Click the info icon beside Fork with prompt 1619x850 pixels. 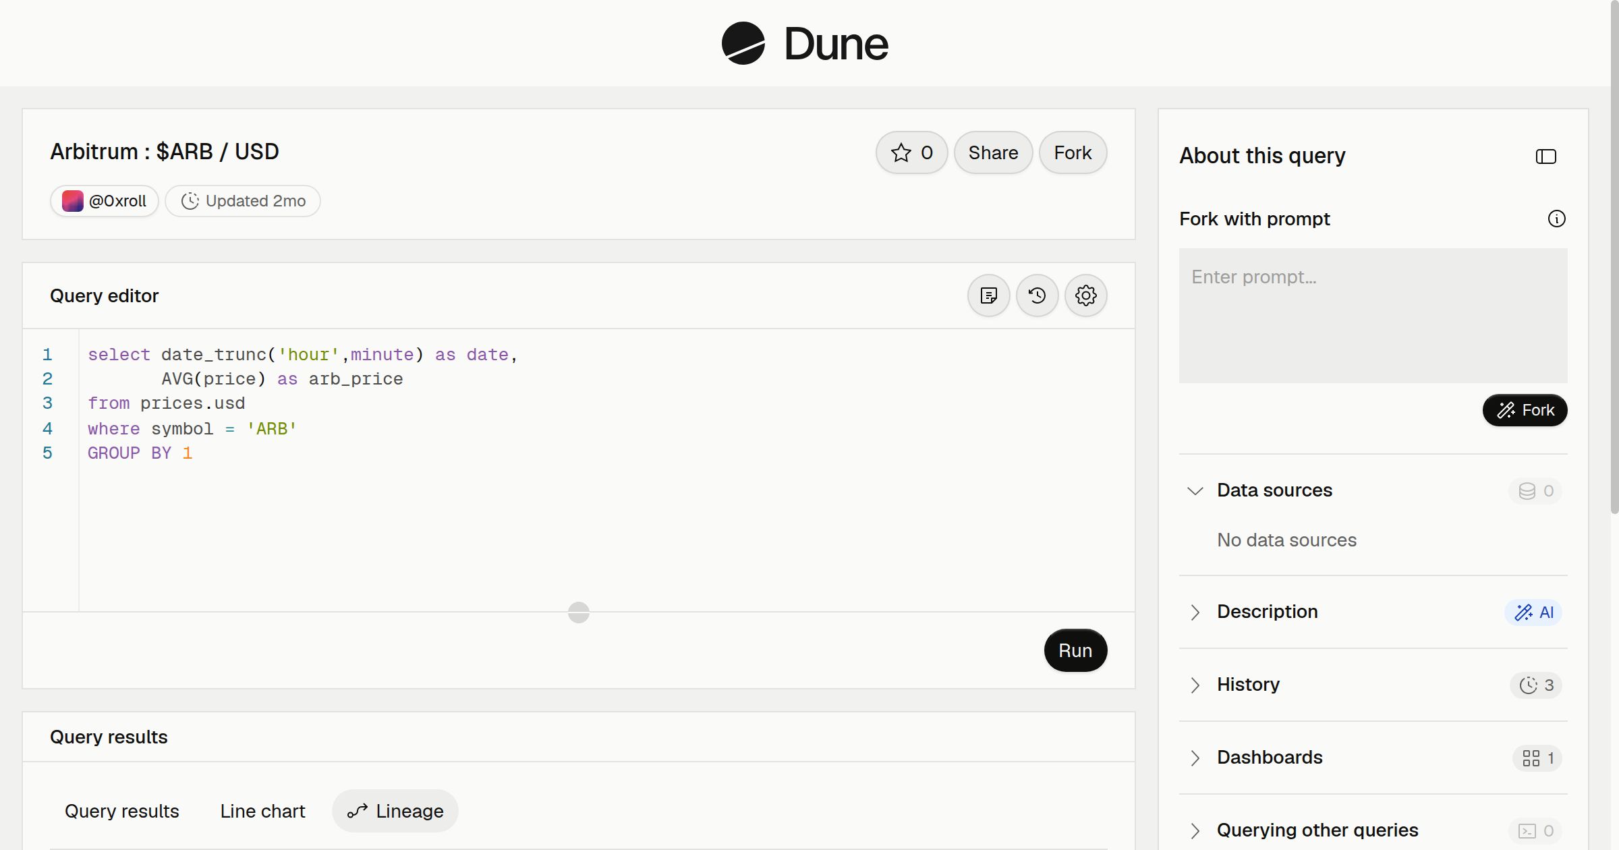(x=1556, y=219)
